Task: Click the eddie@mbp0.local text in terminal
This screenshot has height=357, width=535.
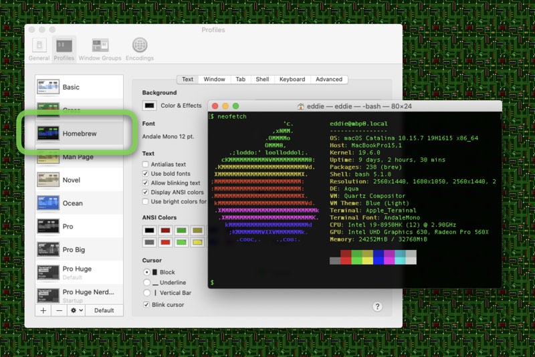Action: click(x=358, y=124)
